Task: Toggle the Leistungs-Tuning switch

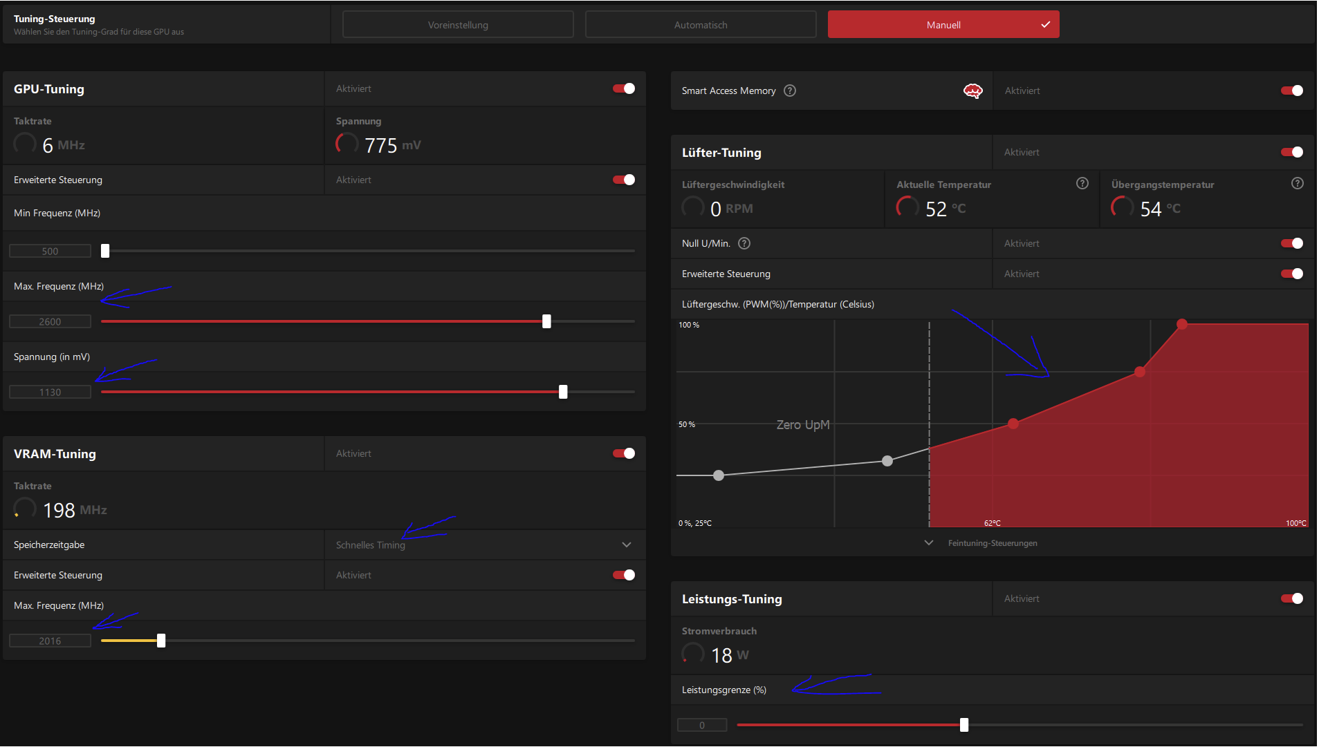Action: point(1292,598)
